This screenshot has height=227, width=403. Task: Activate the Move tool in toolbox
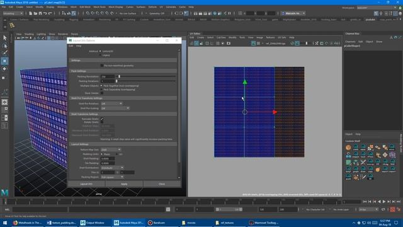tap(4, 61)
